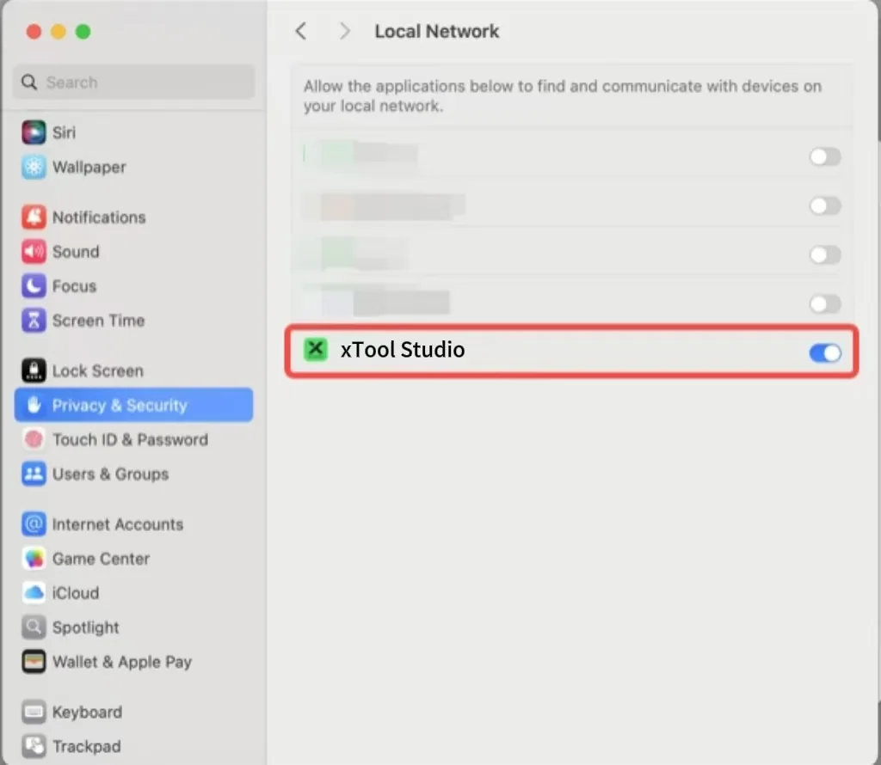This screenshot has height=765, width=881.
Task: Click the iCloud cloud icon
Action: (x=34, y=593)
